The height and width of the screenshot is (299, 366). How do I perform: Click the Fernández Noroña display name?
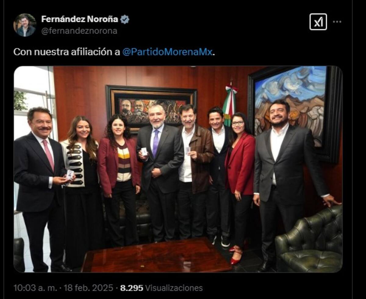[x=80, y=19]
